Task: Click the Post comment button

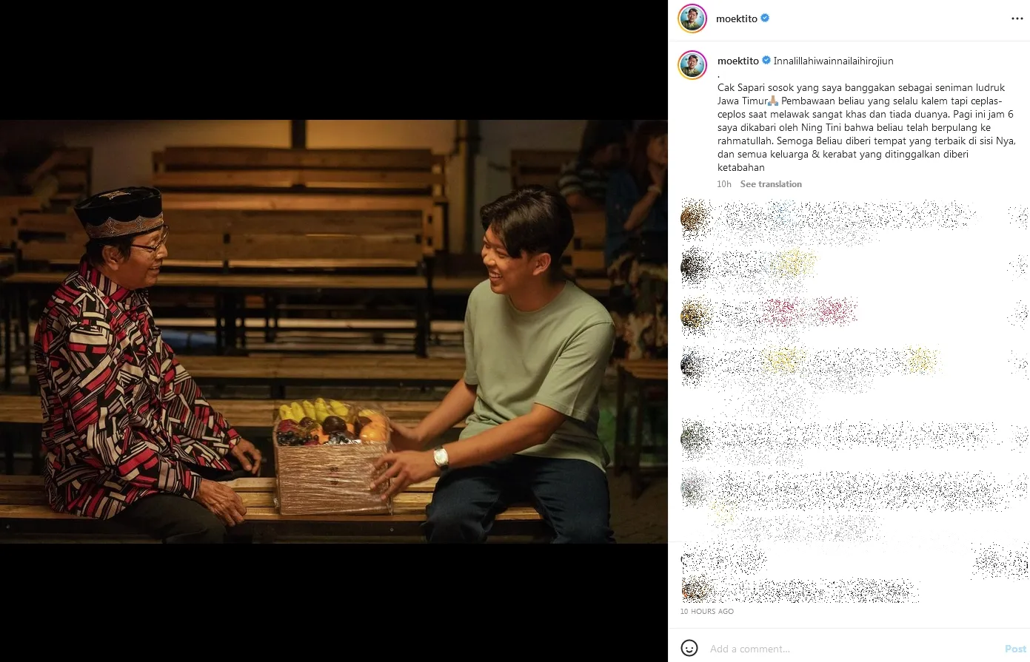Action: point(1015,649)
